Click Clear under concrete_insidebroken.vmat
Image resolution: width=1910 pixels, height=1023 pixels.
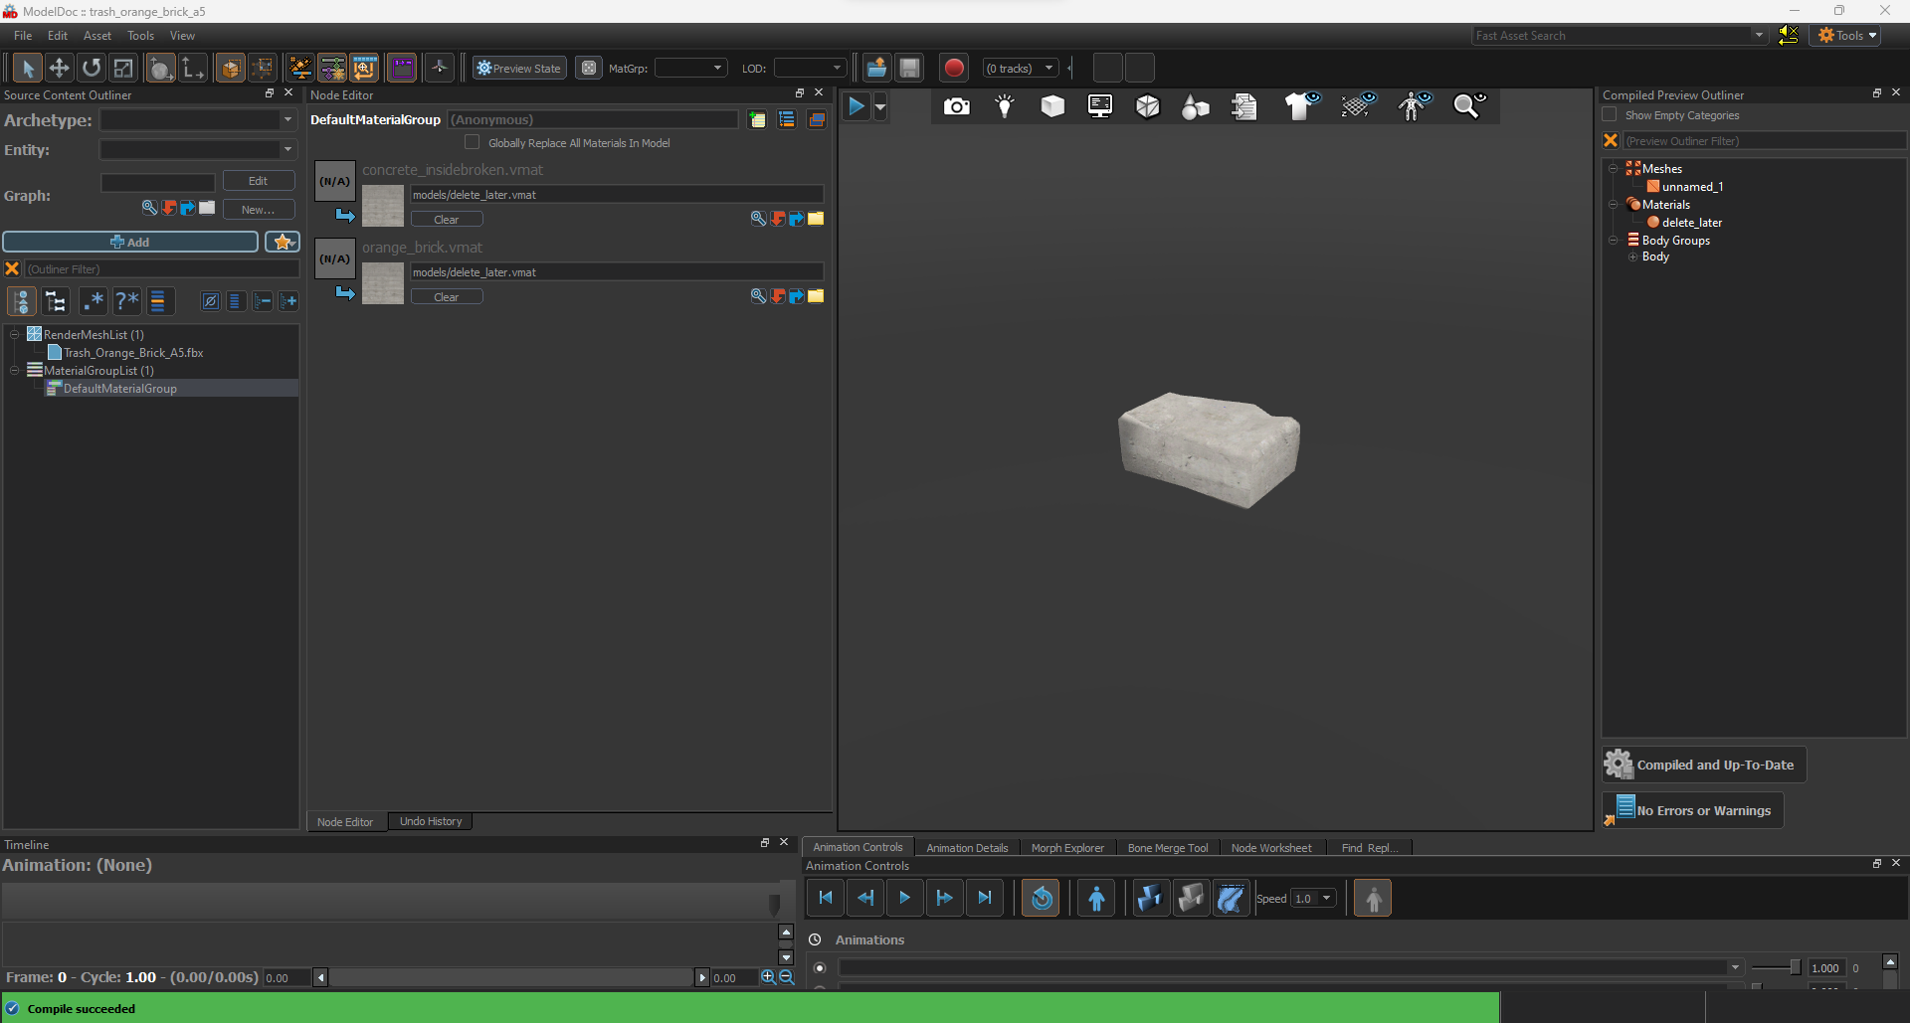(446, 220)
